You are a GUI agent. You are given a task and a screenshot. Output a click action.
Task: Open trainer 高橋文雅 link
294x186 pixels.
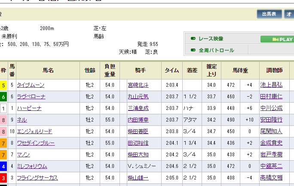pos(271,178)
